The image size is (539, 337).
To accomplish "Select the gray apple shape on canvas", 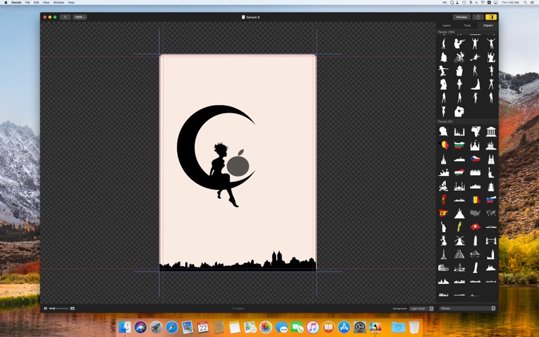I will pos(238,164).
